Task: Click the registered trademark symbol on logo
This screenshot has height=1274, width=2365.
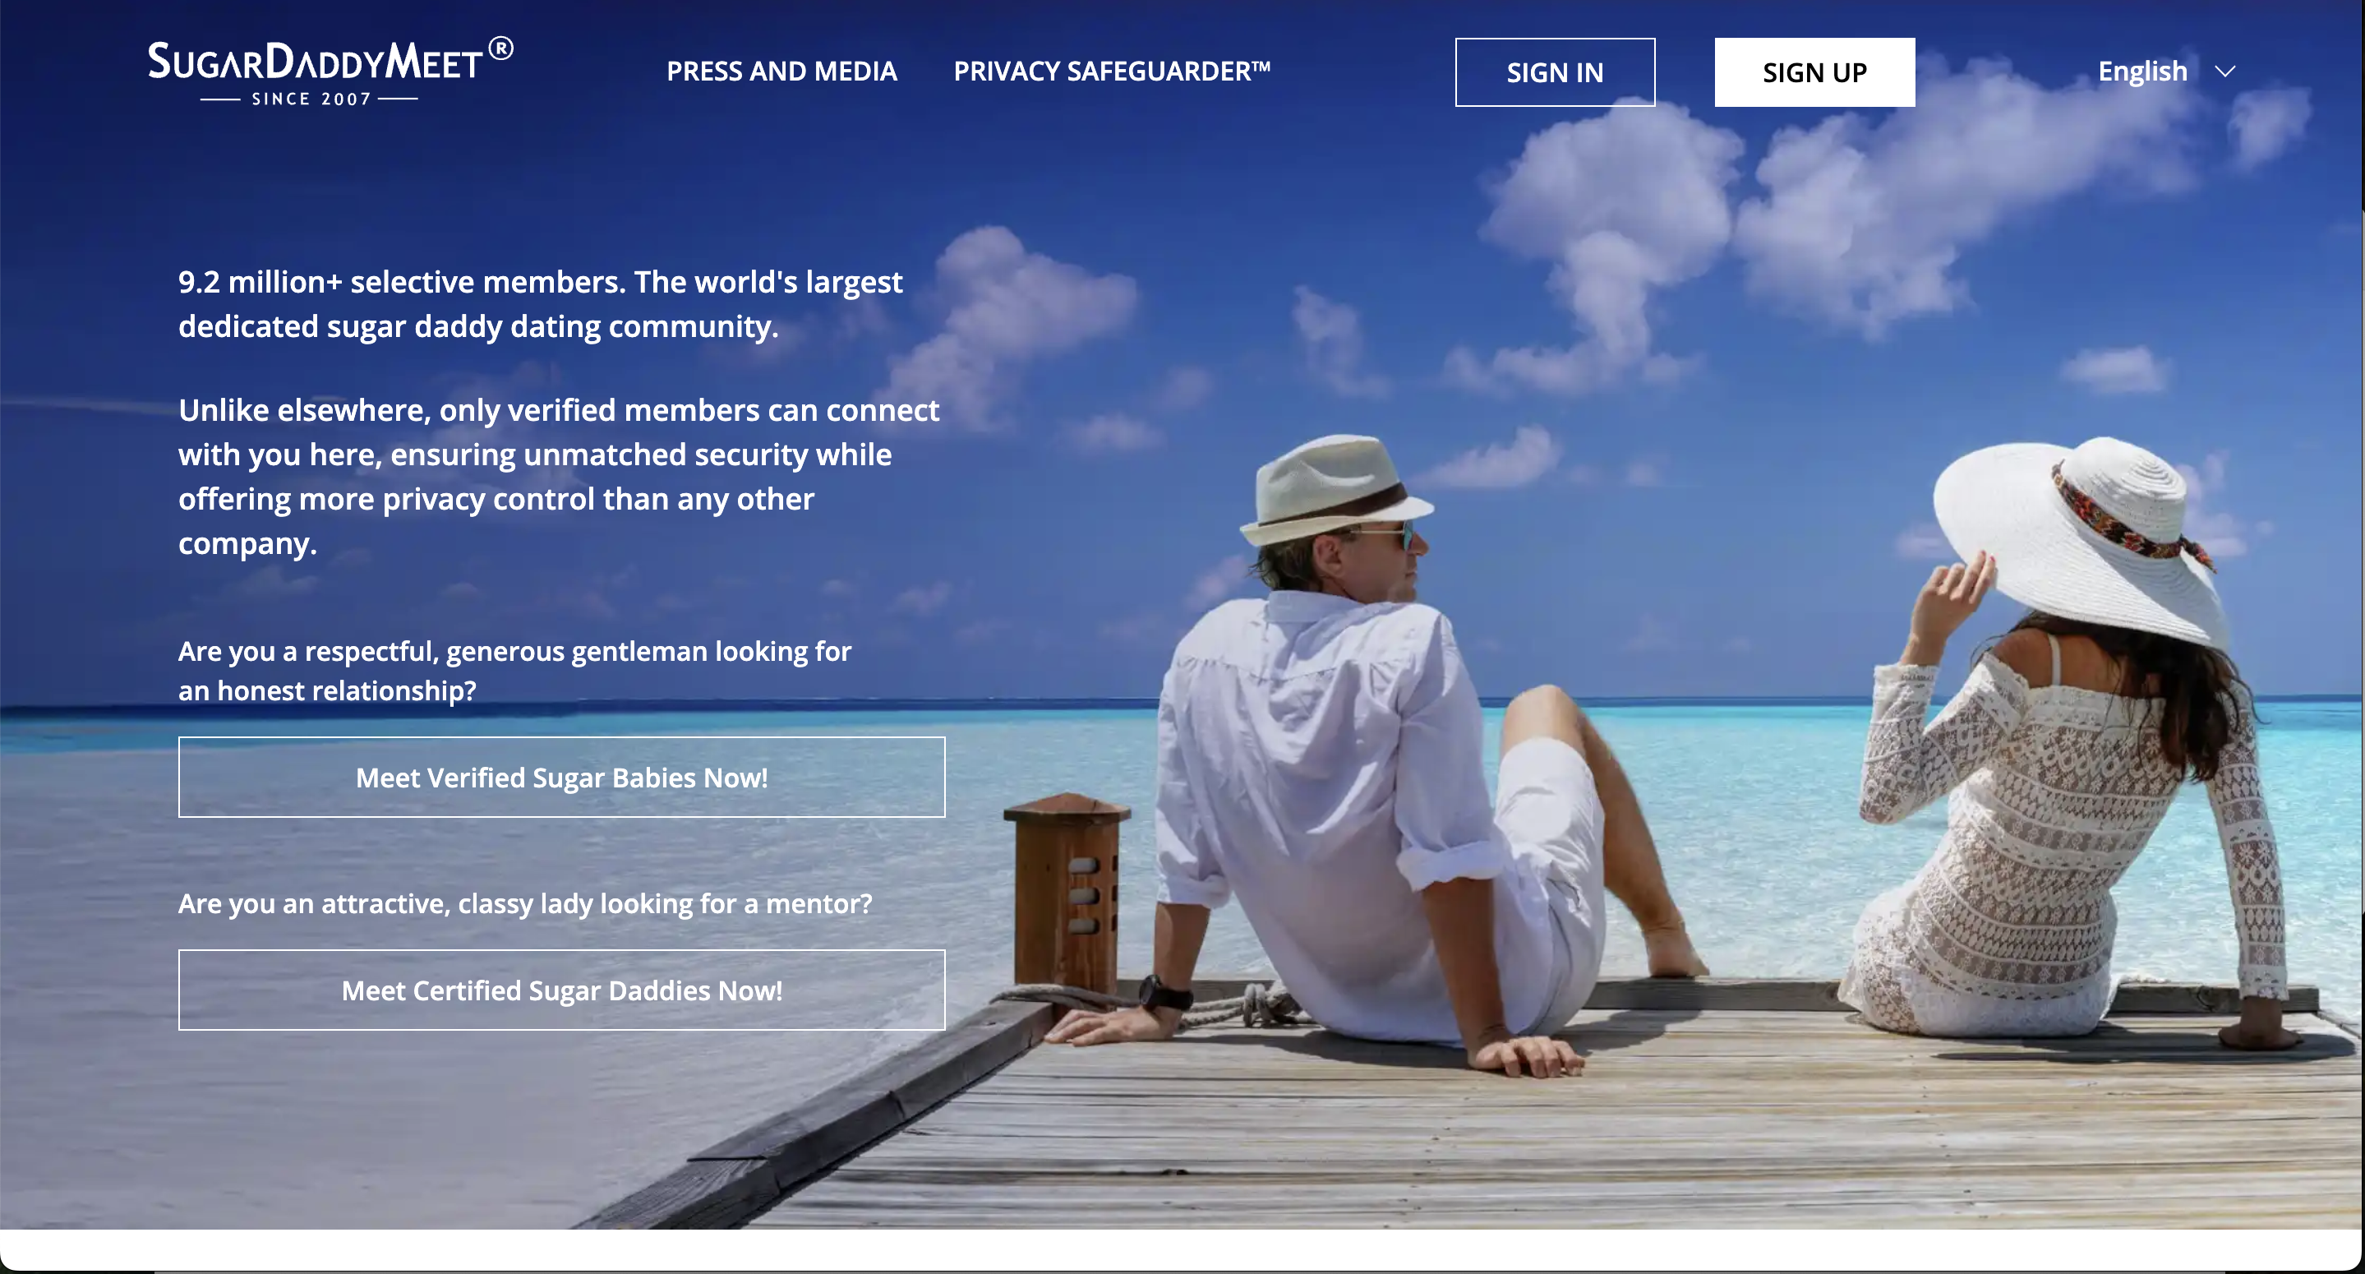Action: [500, 48]
